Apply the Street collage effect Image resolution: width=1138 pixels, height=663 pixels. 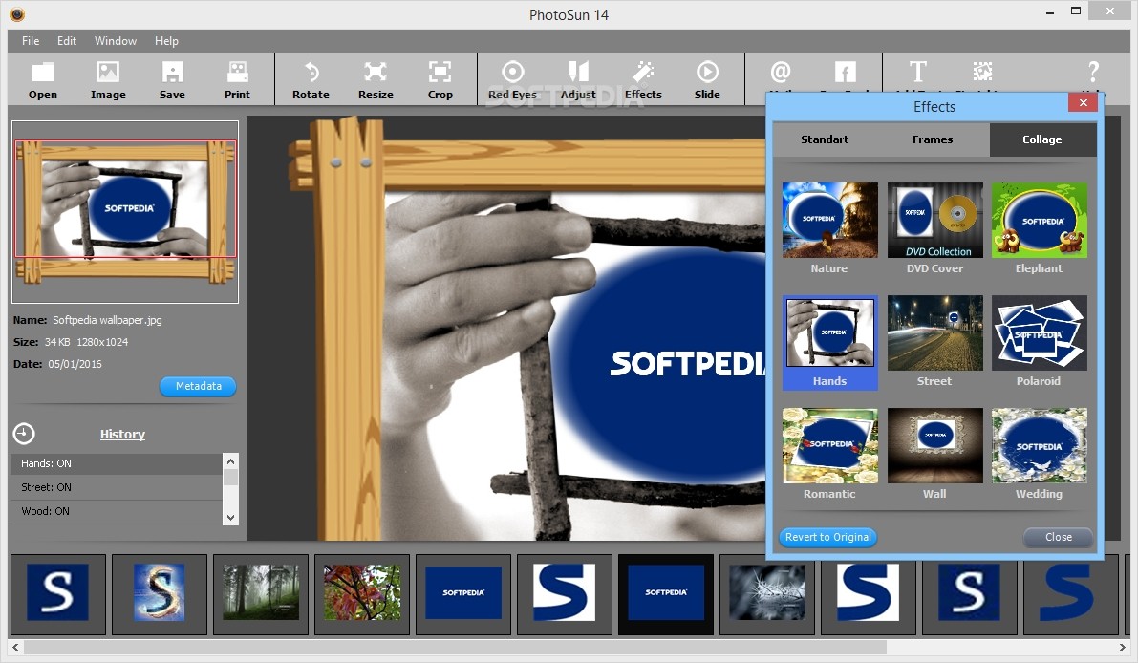934,342
